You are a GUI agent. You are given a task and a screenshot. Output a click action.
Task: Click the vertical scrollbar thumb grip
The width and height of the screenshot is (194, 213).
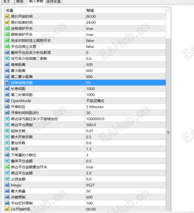(x=168, y=132)
